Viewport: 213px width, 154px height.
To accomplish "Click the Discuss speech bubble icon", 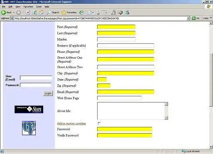I will coord(120,12).
